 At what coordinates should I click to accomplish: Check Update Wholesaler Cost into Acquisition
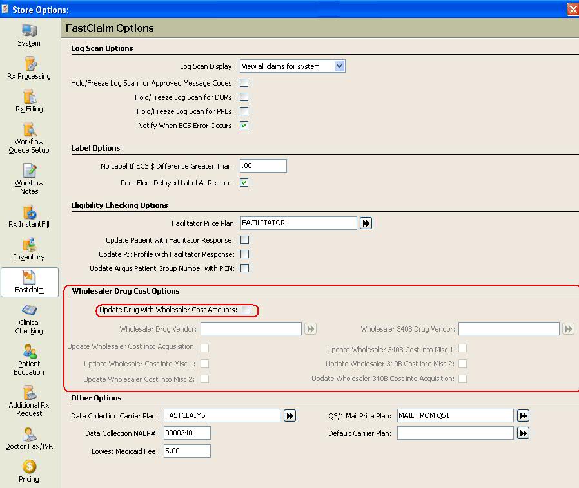pos(204,348)
